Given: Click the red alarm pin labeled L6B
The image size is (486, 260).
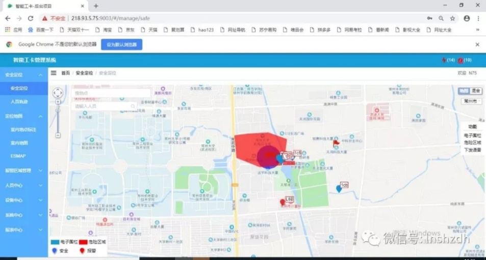Looking at the screenshot, I should coord(283,203).
